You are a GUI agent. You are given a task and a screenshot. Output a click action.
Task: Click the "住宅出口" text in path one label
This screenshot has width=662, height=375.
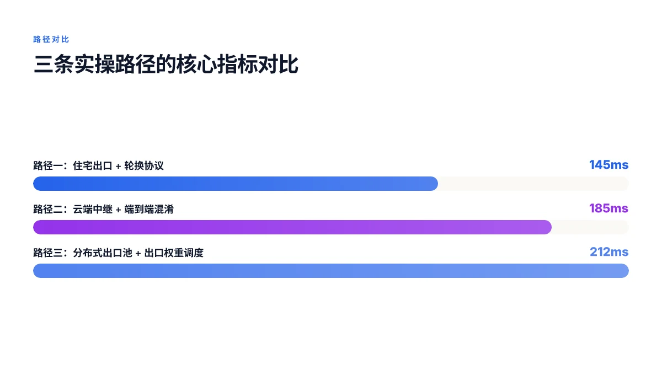[x=93, y=165]
